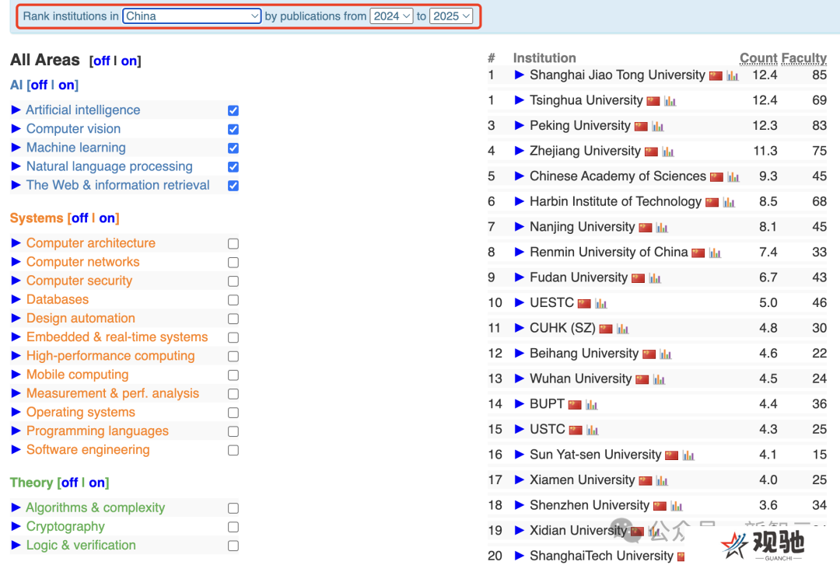The width and height of the screenshot is (840, 565).
Task: Open the bar chart icon for Harbin Institute of Technology
Action: (729, 202)
